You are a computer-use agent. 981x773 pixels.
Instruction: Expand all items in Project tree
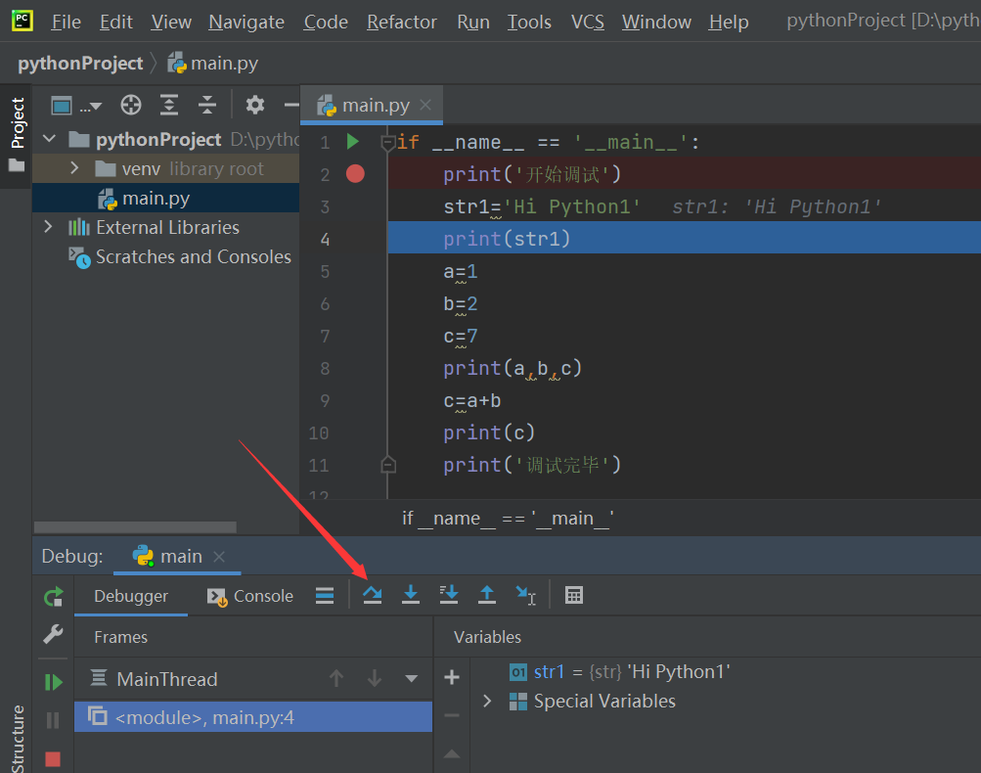(169, 105)
